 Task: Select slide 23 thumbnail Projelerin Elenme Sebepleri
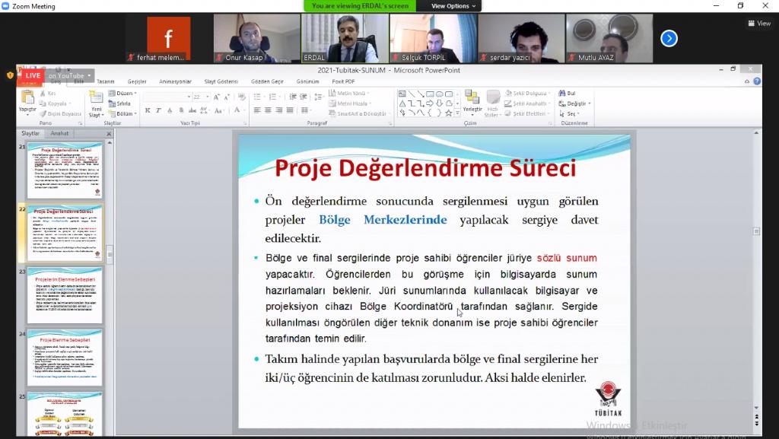[x=64, y=294]
